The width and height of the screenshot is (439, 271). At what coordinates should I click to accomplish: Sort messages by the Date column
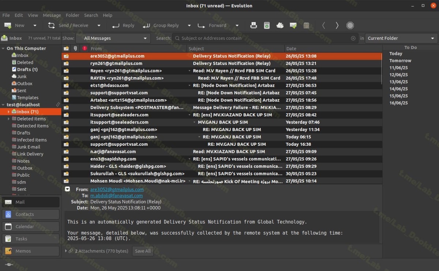tap(333, 48)
